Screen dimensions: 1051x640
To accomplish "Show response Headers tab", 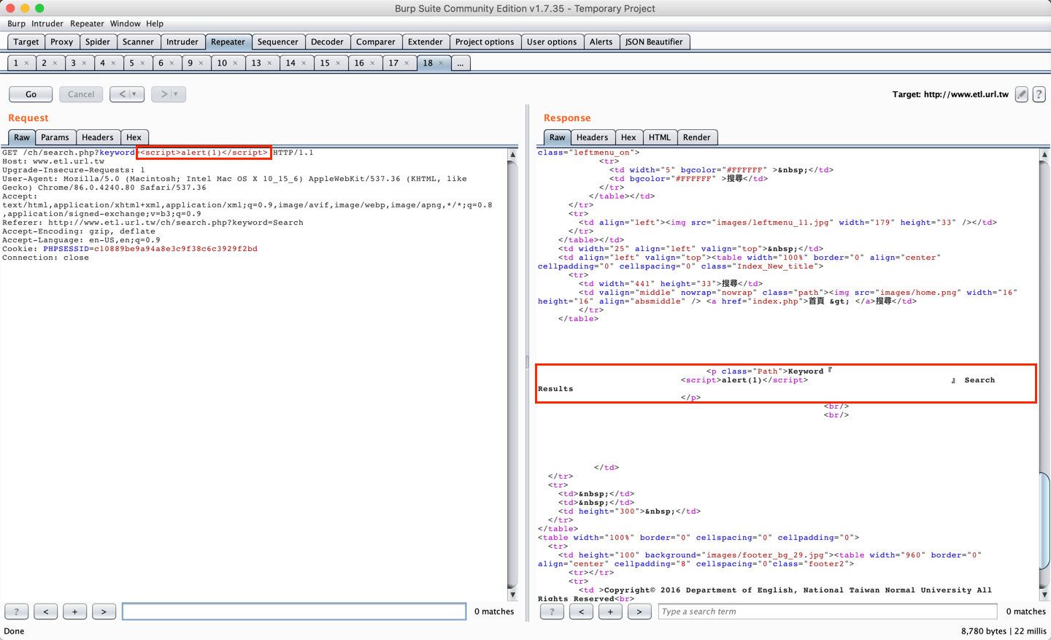I will [592, 137].
